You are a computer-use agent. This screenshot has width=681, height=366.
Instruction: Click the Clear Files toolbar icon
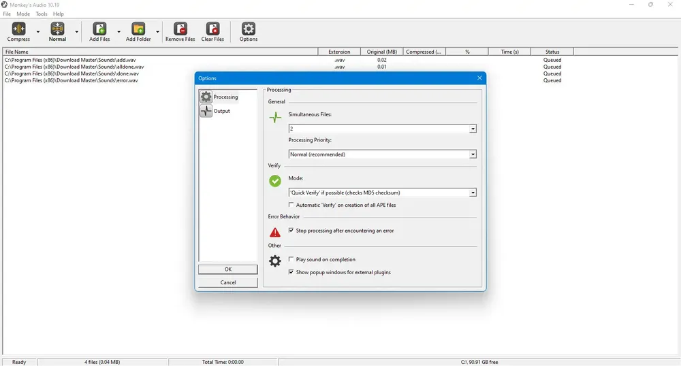(x=212, y=29)
